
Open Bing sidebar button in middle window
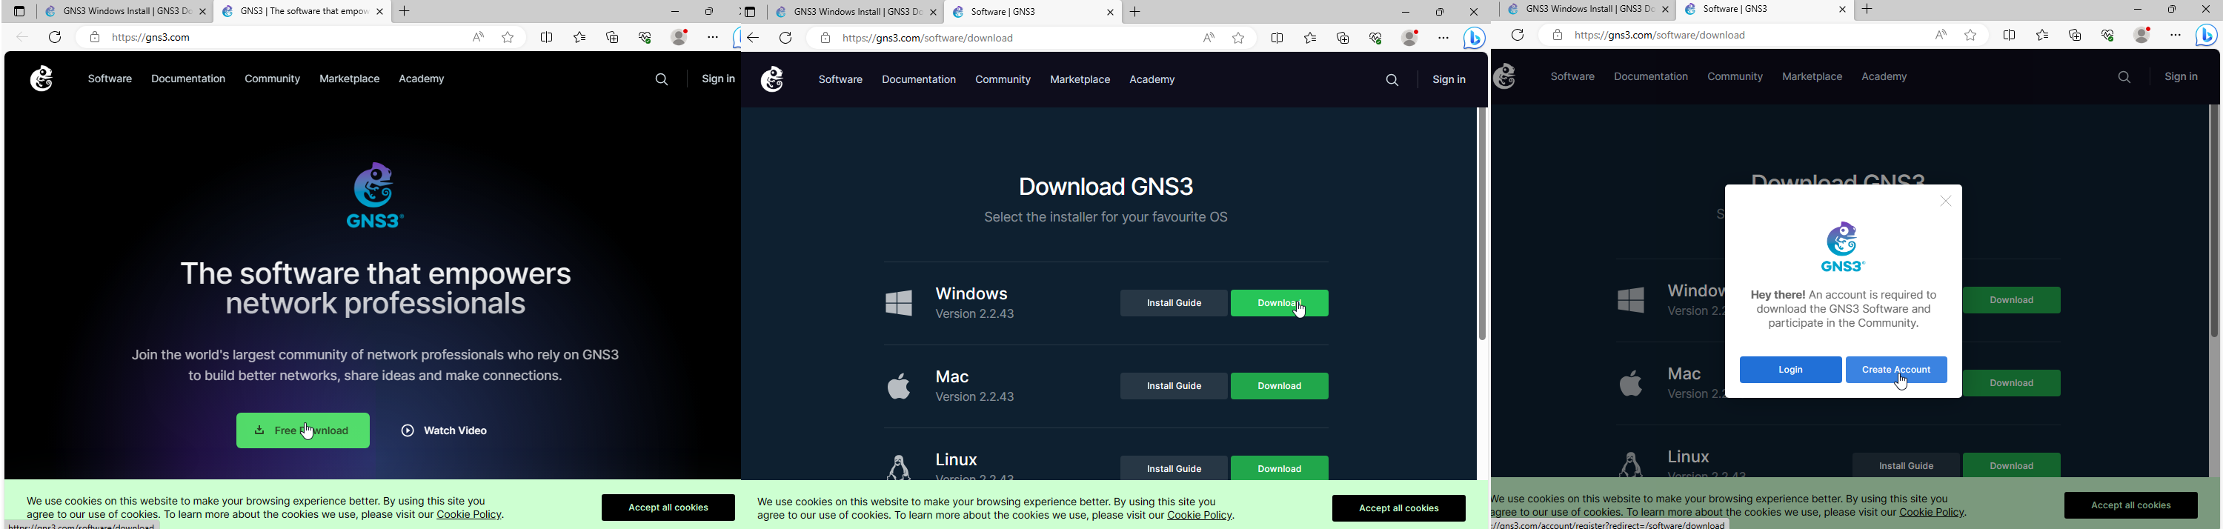tap(1475, 38)
